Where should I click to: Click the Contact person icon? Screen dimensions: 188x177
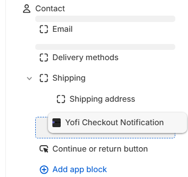pyautogui.click(x=26, y=9)
